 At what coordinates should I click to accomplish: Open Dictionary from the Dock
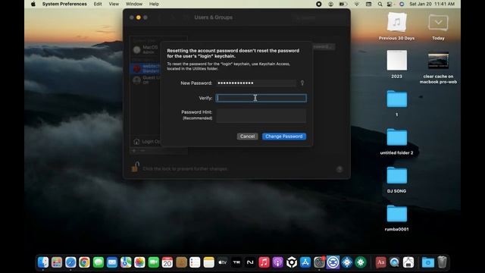click(380, 262)
